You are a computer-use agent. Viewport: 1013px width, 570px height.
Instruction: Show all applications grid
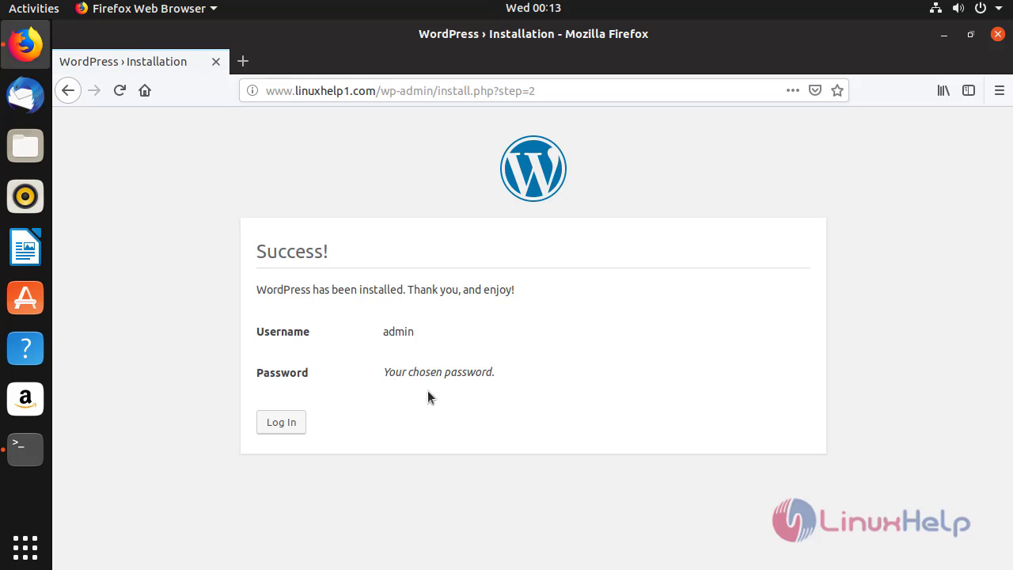point(25,547)
